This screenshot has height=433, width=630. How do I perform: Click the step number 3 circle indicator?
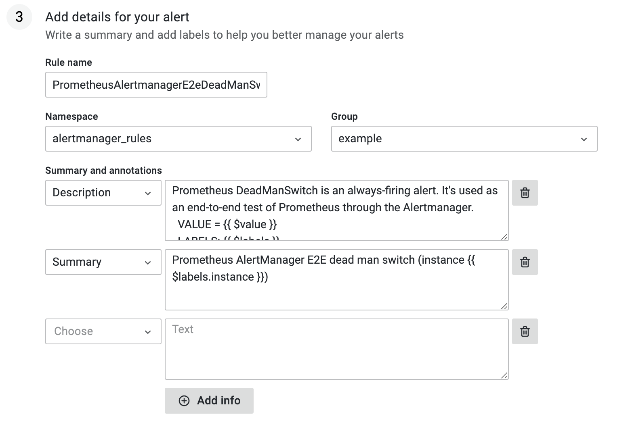coord(19,17)
